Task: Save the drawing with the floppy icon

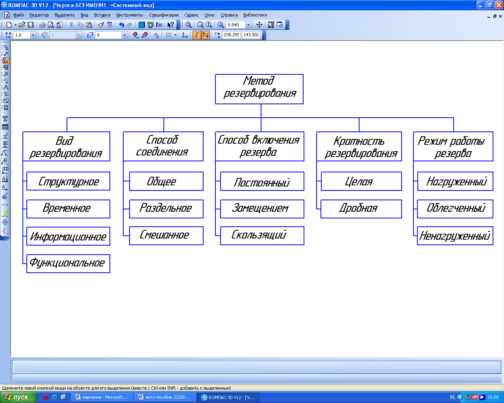Action: click(x=30, y=25)
